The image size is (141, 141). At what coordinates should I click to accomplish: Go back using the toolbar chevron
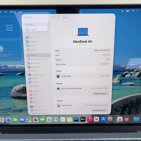[x=54, y=17]
